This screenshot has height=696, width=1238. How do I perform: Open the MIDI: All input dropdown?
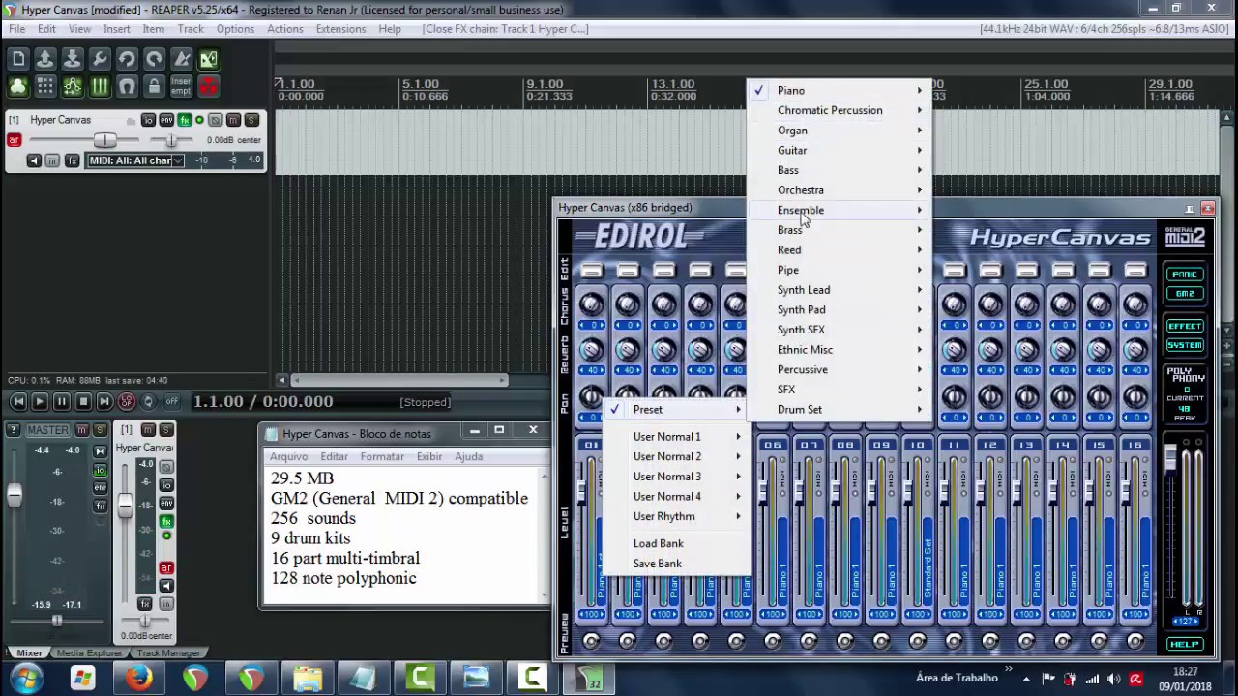(135, 160)
